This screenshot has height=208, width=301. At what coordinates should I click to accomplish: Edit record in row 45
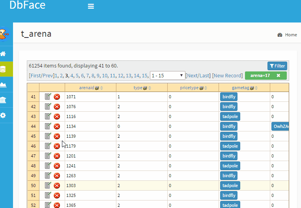click(x=48, y=136)
